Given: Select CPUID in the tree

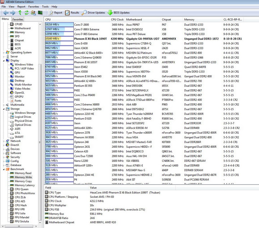Looking at the screenshot, I should pos(18,24).
